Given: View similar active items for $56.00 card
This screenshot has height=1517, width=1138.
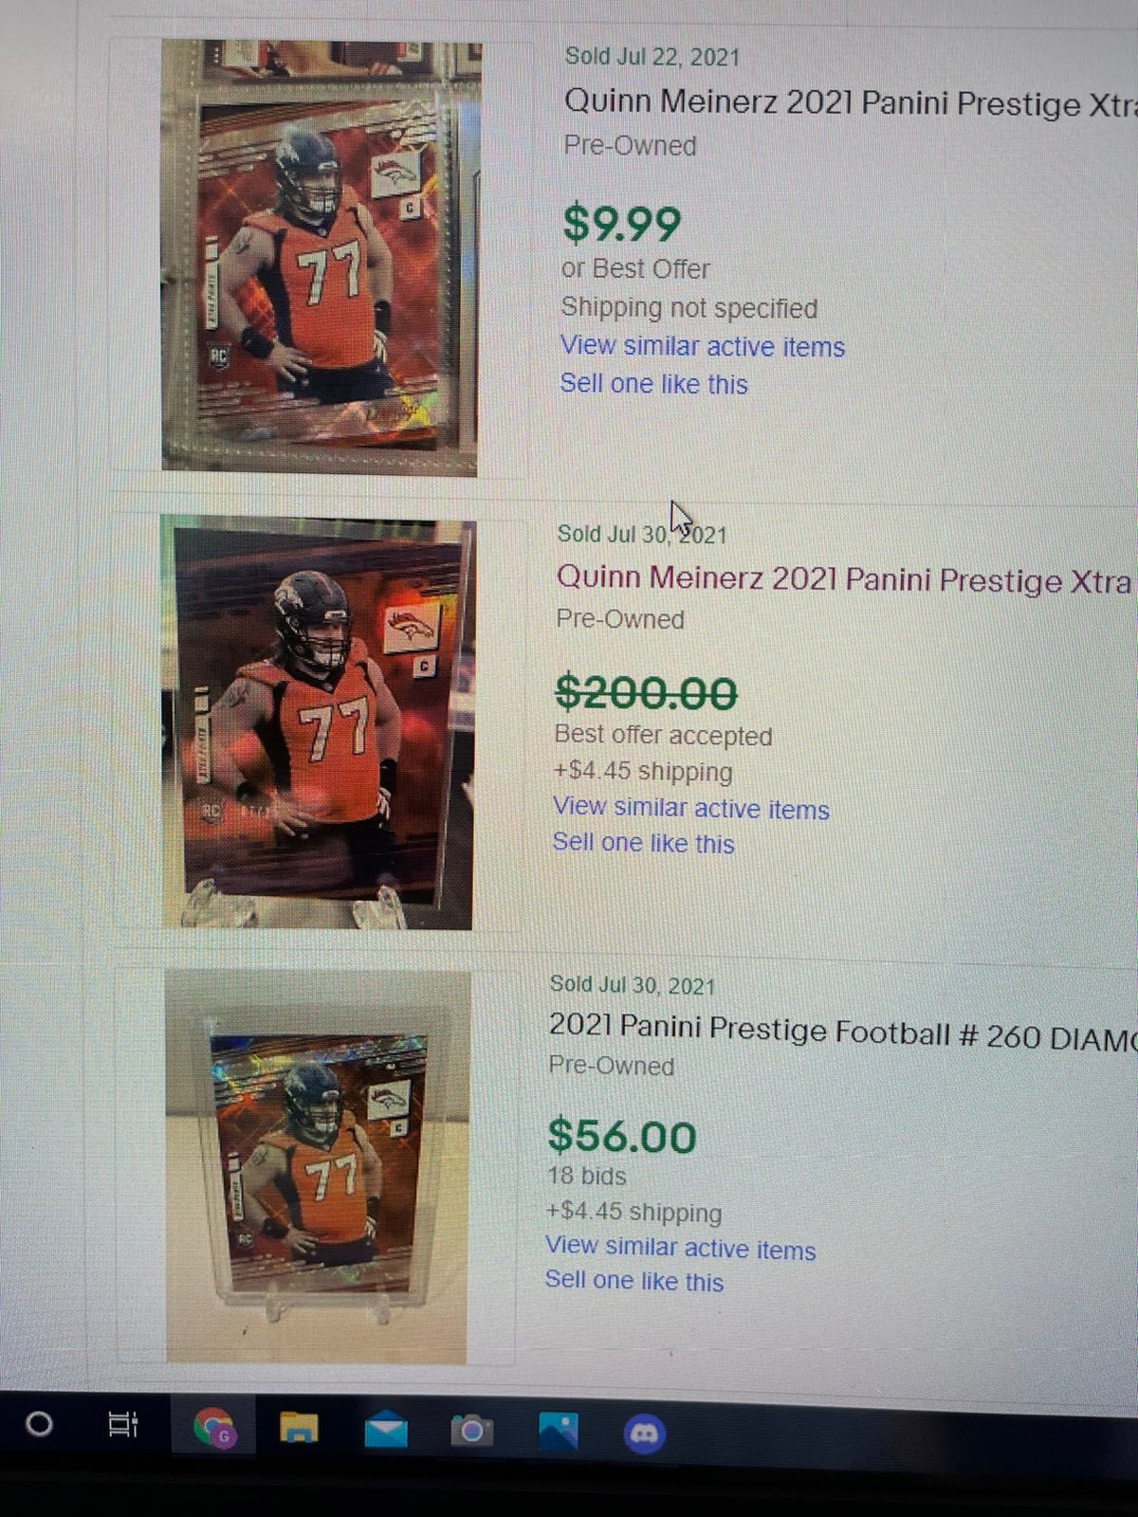Looking at the screenshot, I should 681,1249.
